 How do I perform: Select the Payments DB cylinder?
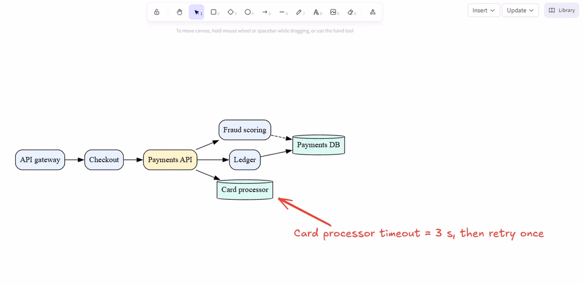coord(318,145)
